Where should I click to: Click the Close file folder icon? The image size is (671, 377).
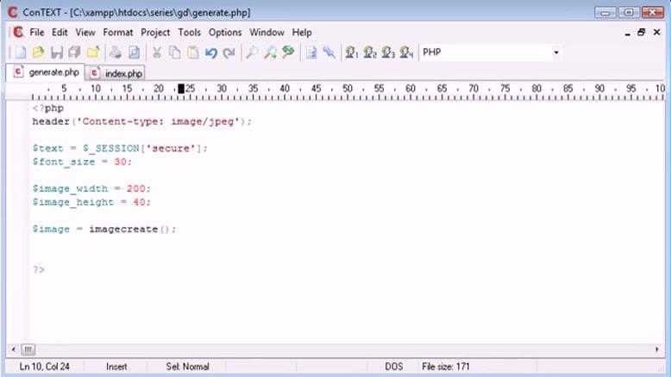point(93,53)
